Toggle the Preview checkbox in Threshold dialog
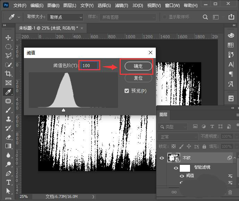 pos(127,91)
